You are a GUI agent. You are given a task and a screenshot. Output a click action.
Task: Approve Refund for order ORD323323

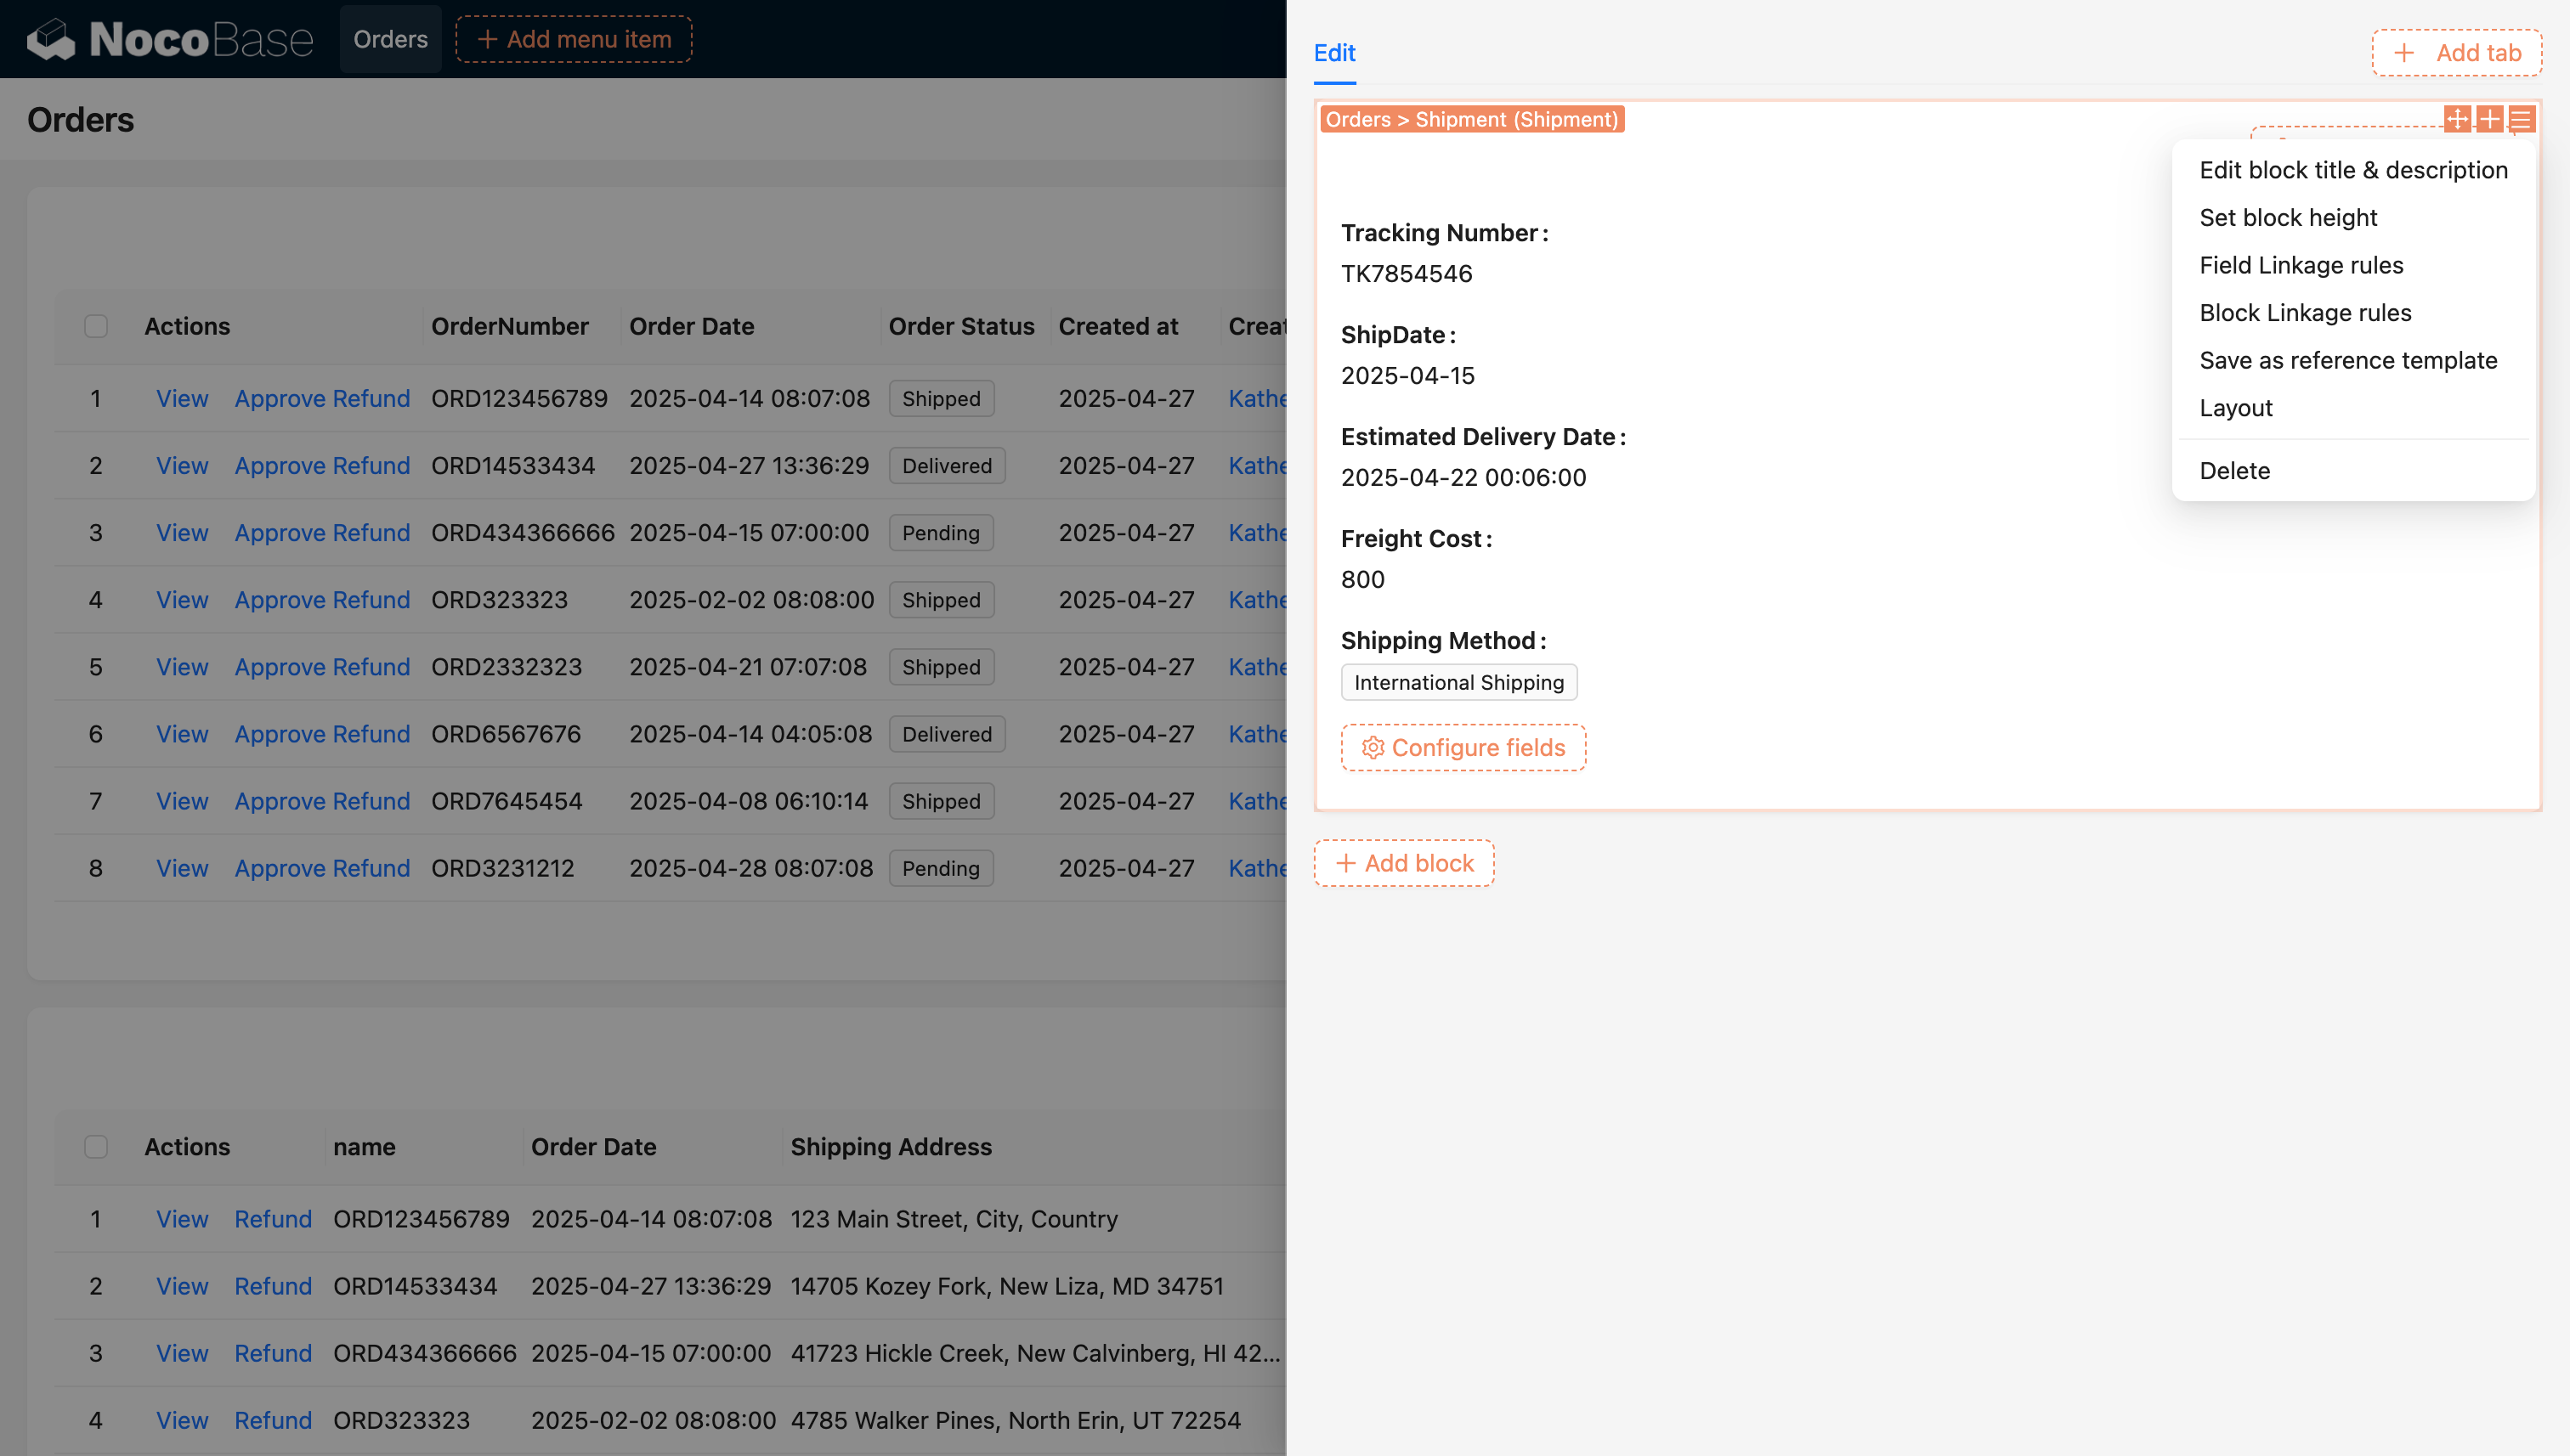tap(322, 599)
